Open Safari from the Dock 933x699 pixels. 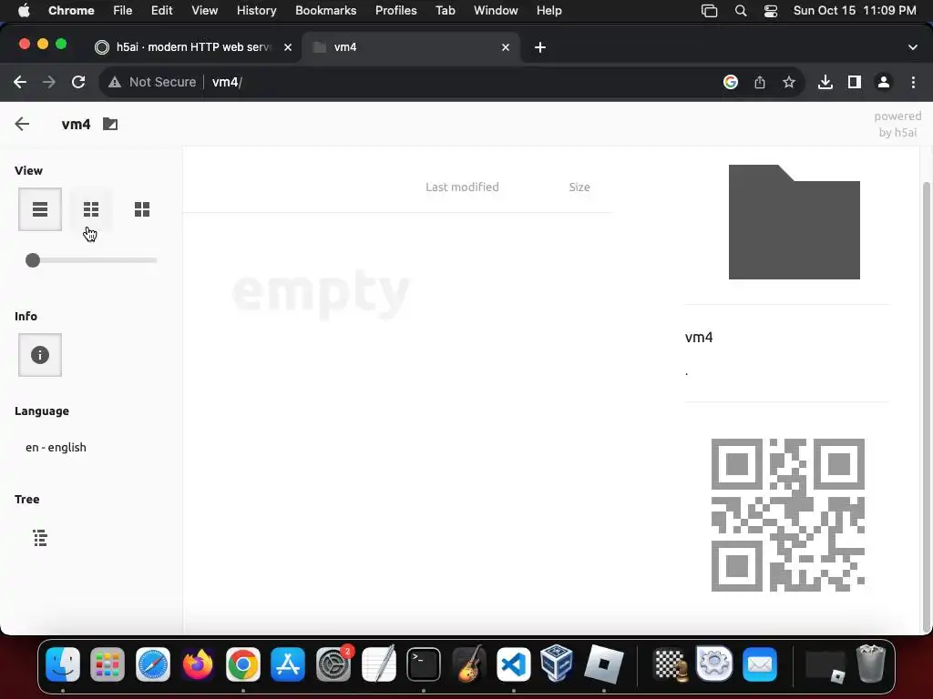[153, 664]
